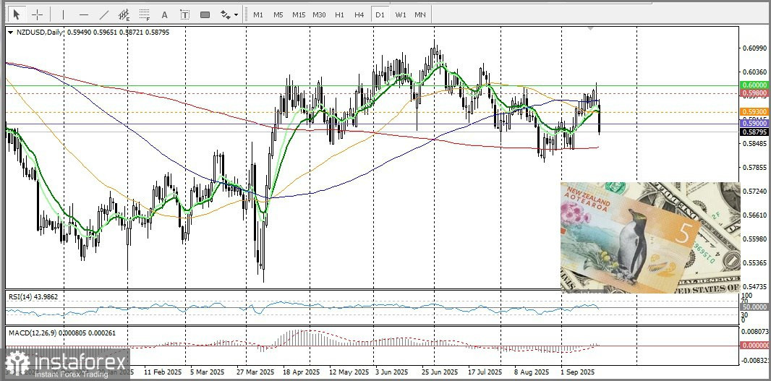Activate the Crosshair tool
This screenshot has width=771, height=381.
38,14
